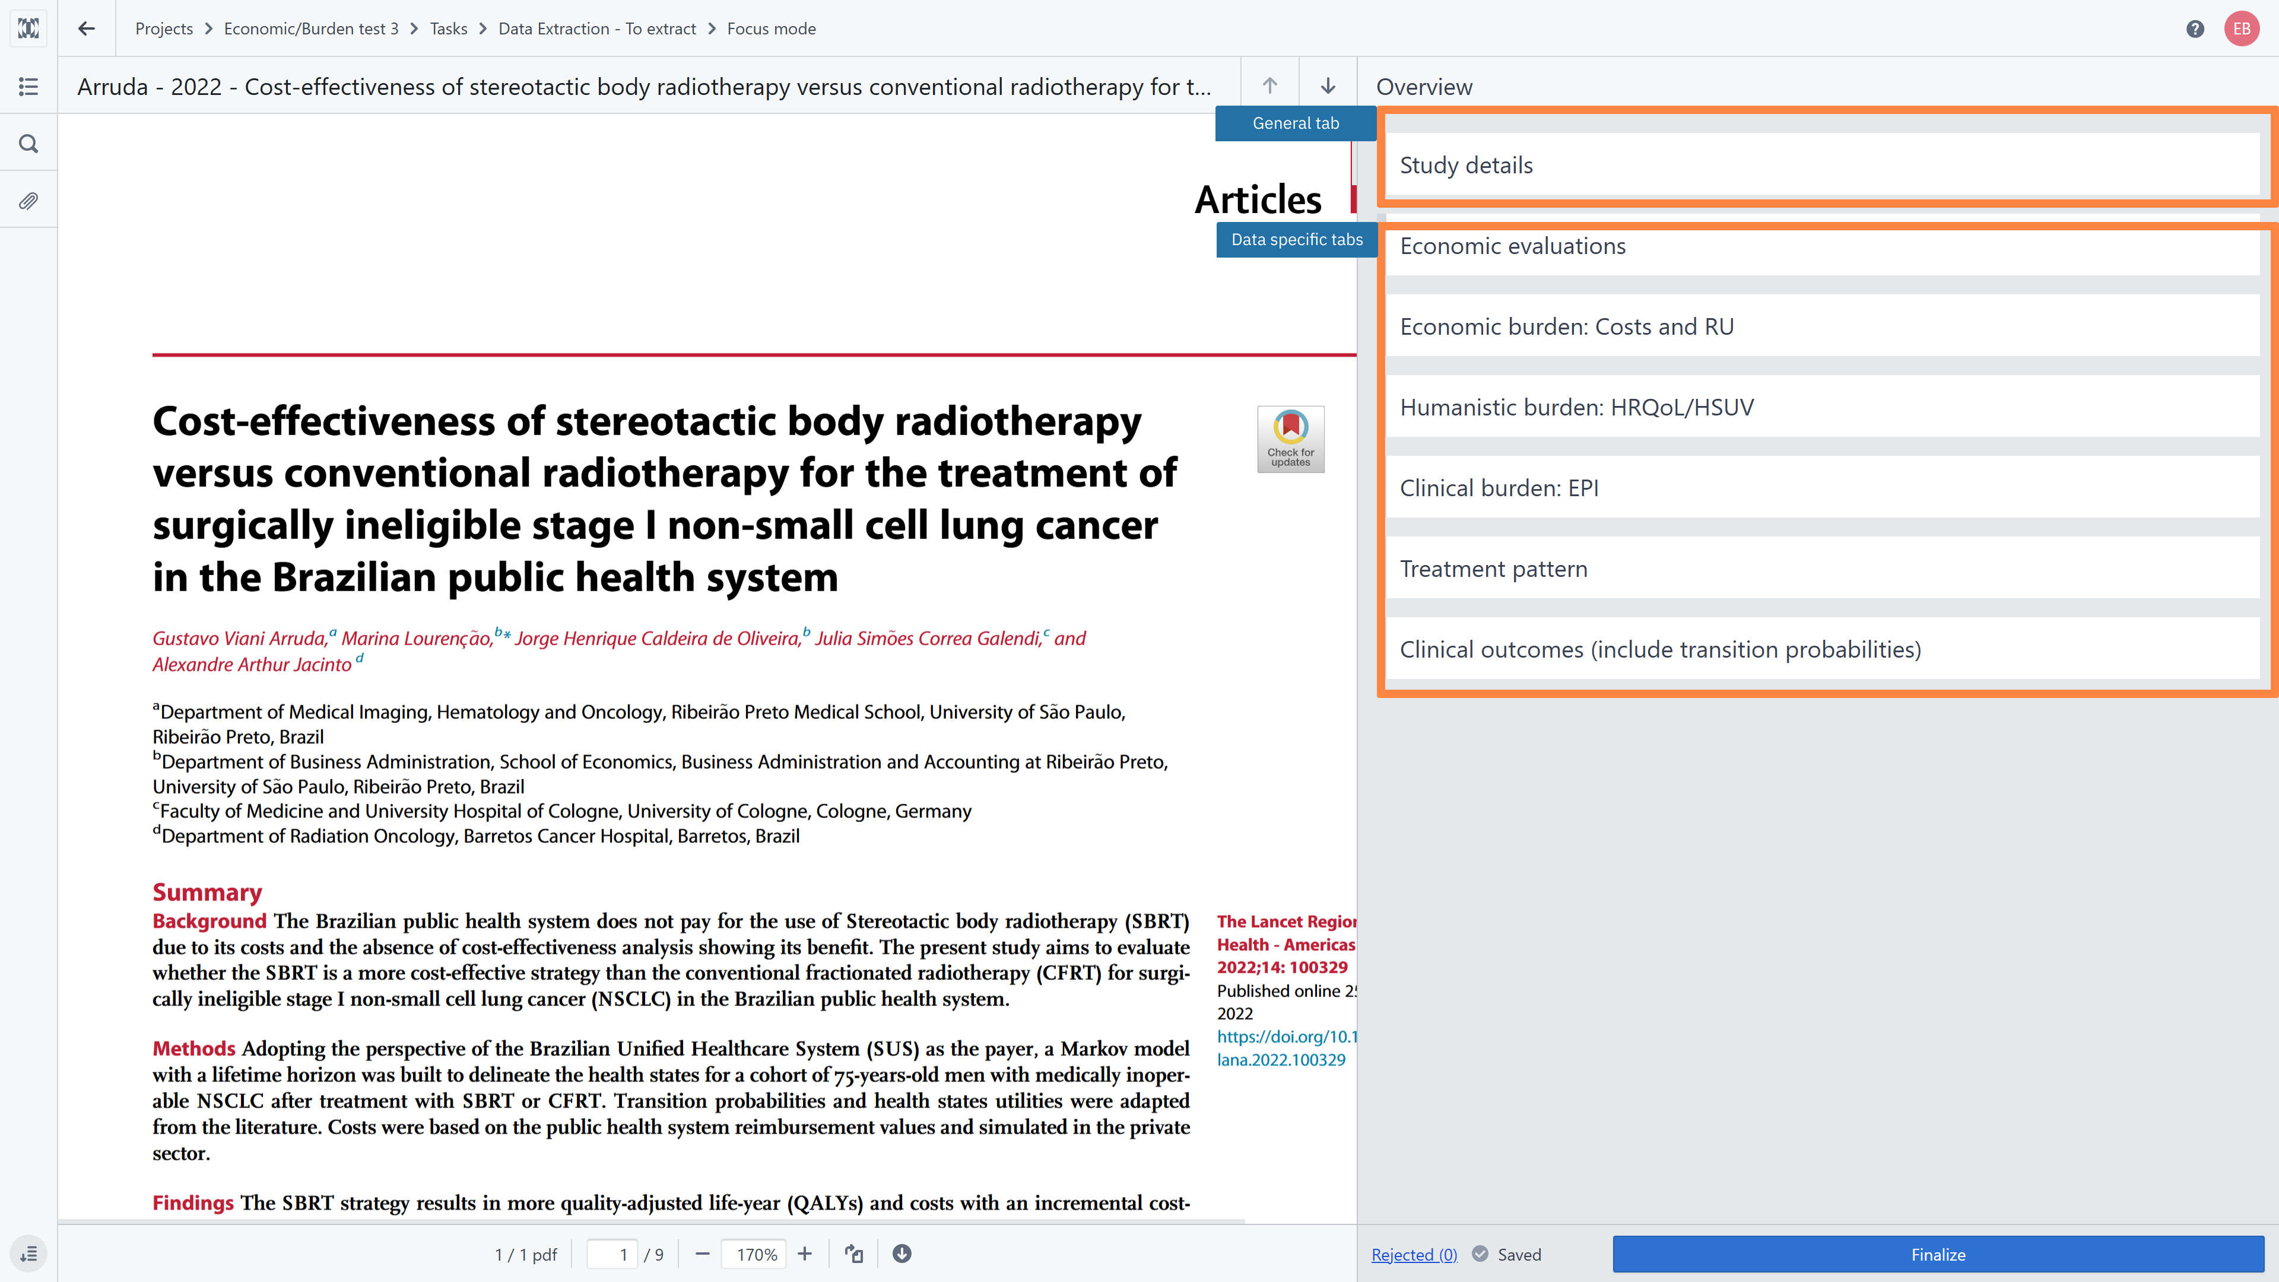The height and width of the screenshot is (1282, 2279).
Task: Open the Economic evaluations section
Action: (1823, 246)
